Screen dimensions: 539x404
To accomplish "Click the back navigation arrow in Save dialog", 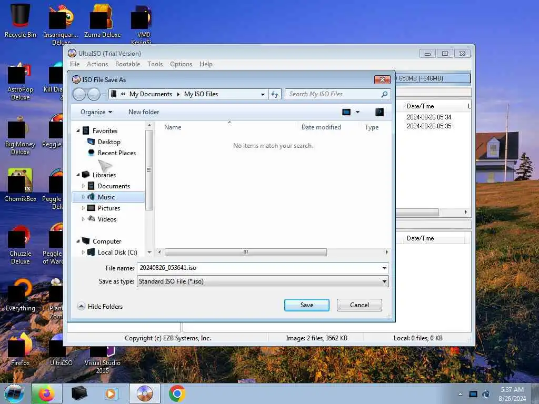I will click(79, 94).
